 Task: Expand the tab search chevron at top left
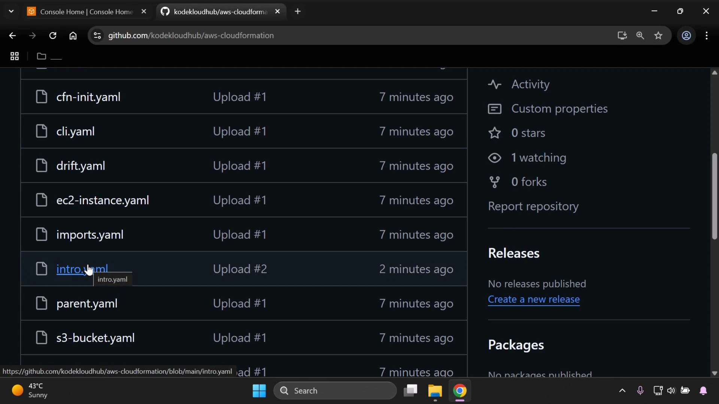[x=11, y=11]
